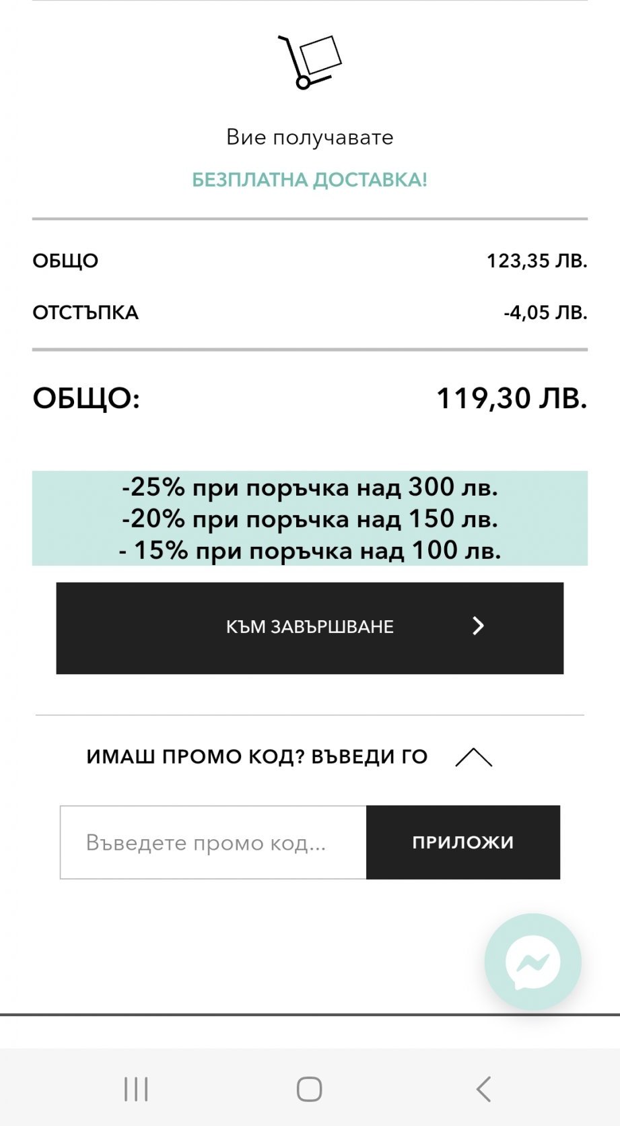Click the subtotal amount 123,35 ЛВ.
The width and height of the screenshot is (620, 1126).
(x=537, y=261)
